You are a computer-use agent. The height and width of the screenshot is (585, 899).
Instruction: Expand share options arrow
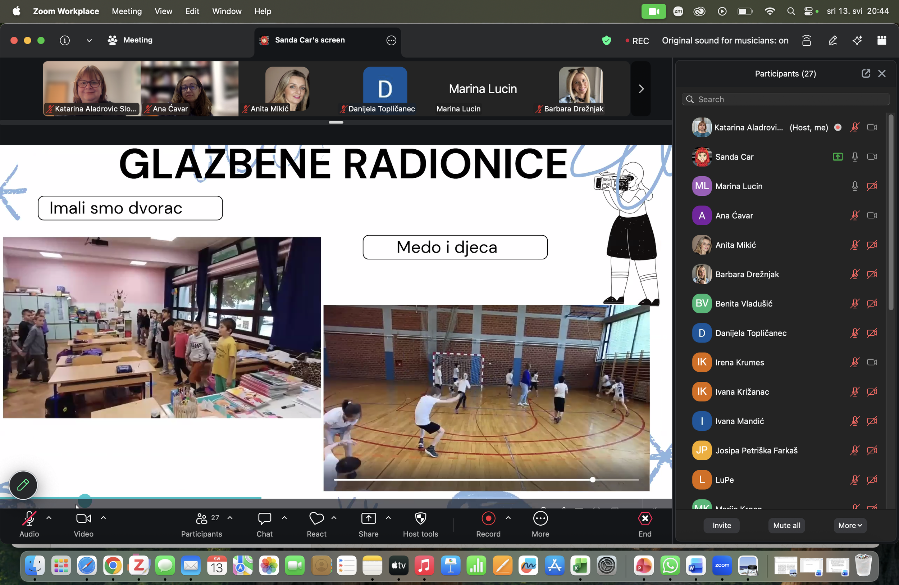(x=388, y=518)
